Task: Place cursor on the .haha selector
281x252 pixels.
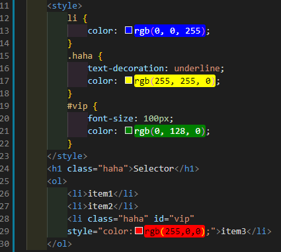Action: pyautogui.click(x=80, y=56)
